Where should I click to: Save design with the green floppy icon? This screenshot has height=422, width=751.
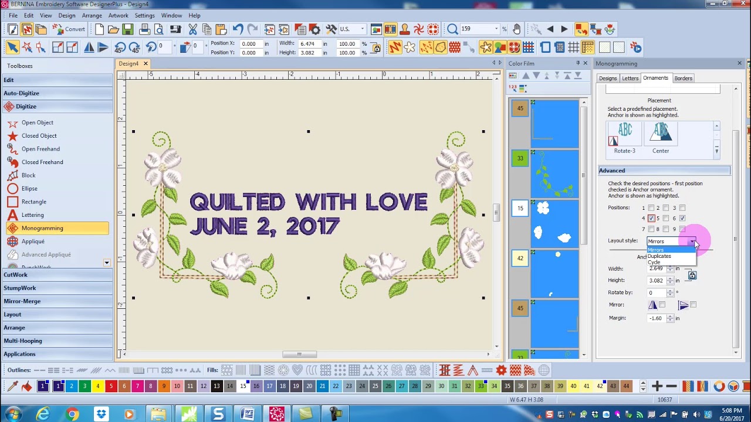(127, 29)
